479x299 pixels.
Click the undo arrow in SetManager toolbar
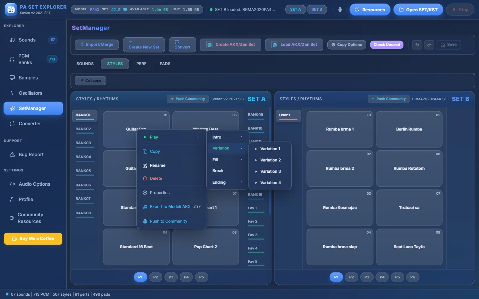click(417, 45)
